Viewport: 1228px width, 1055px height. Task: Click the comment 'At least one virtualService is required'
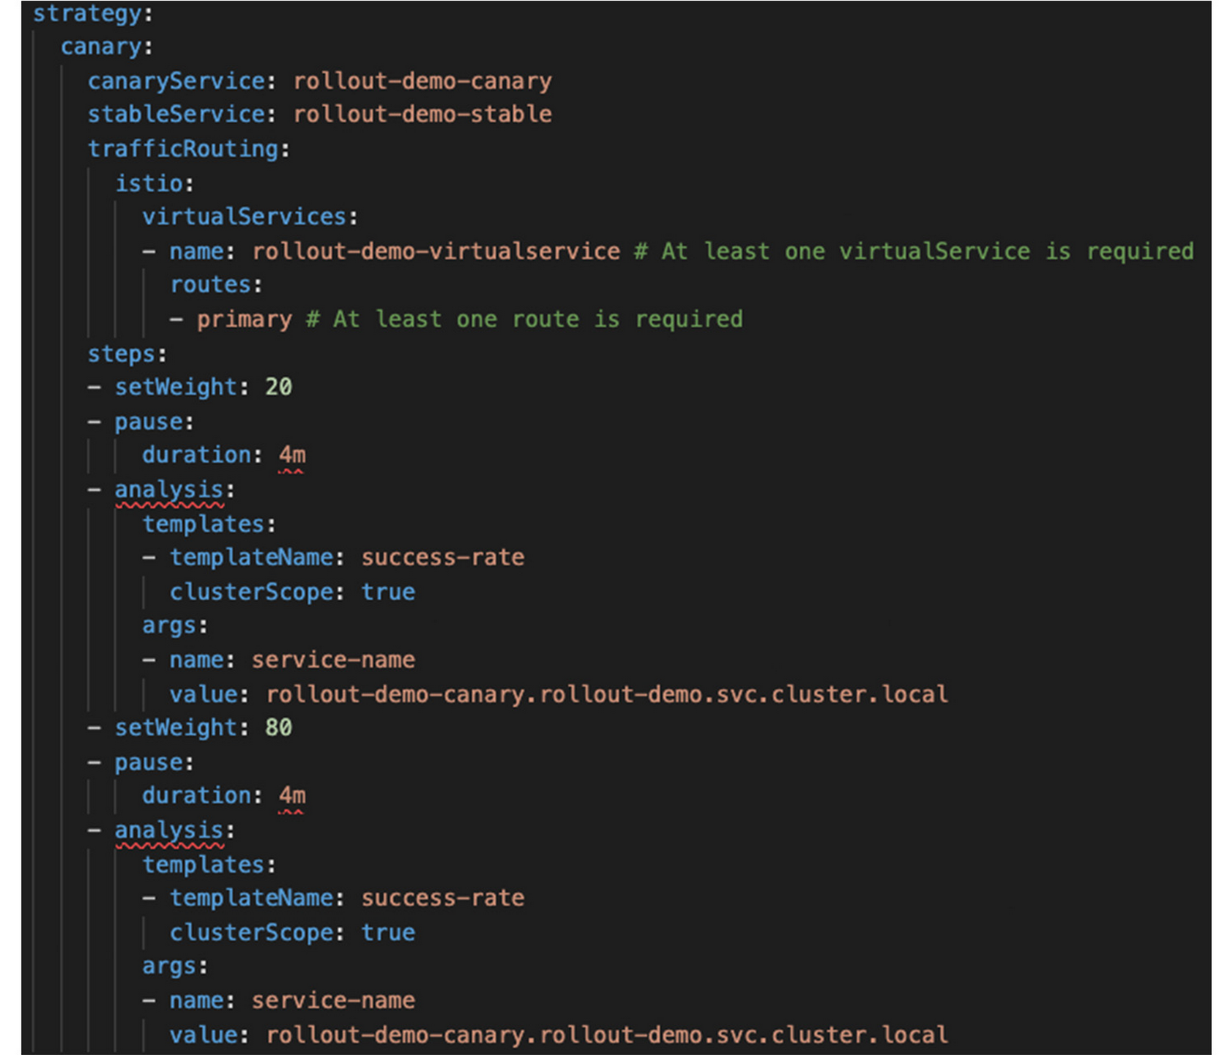[x=914, y=251]
